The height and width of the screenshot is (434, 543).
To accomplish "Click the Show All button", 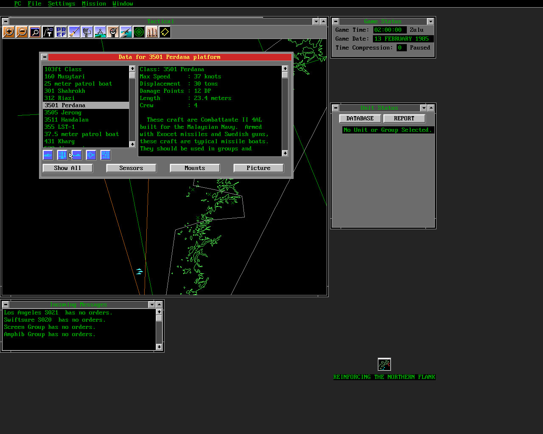I will [68, 168].
